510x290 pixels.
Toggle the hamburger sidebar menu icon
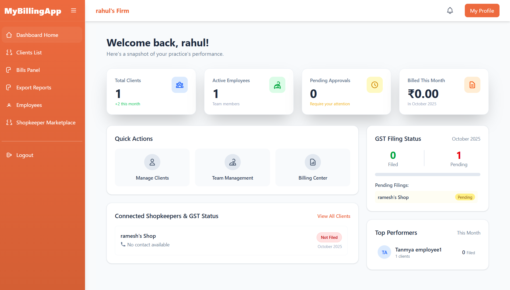pos(73,11)
